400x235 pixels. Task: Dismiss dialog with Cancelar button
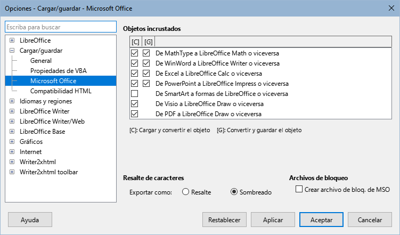[x=370, y=220]
